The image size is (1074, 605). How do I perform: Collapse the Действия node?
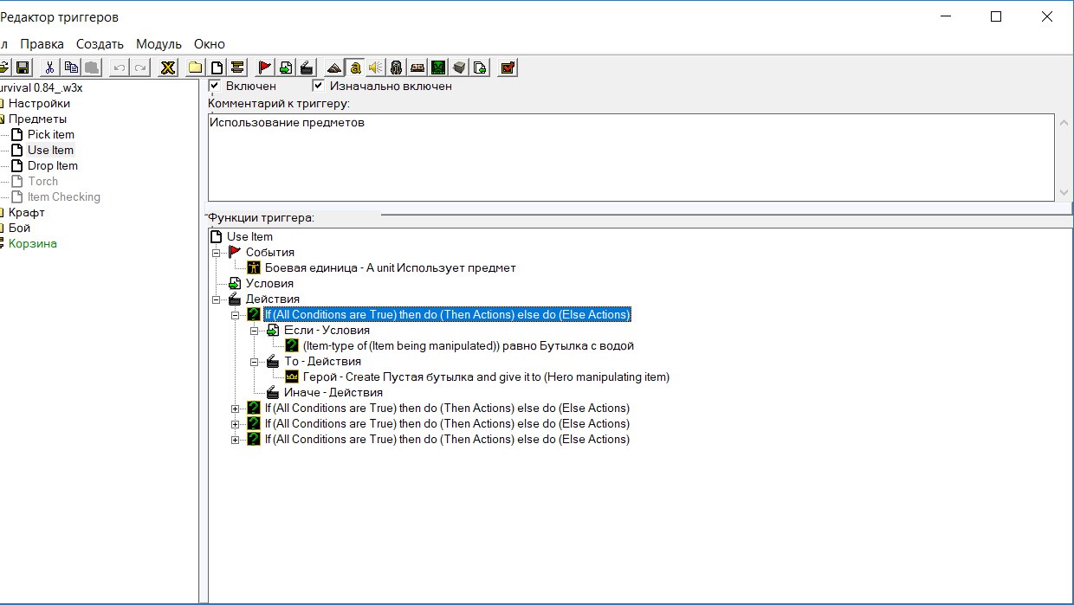216,299
